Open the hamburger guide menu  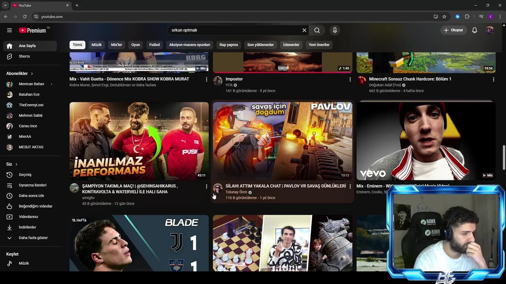coord(9,30)
